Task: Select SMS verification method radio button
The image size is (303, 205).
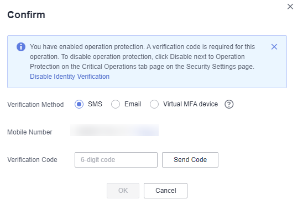Action: point(79,104)
